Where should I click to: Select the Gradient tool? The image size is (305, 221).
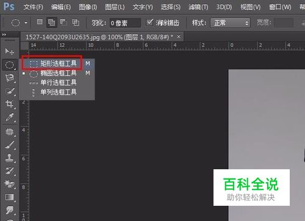coord(9,197)
